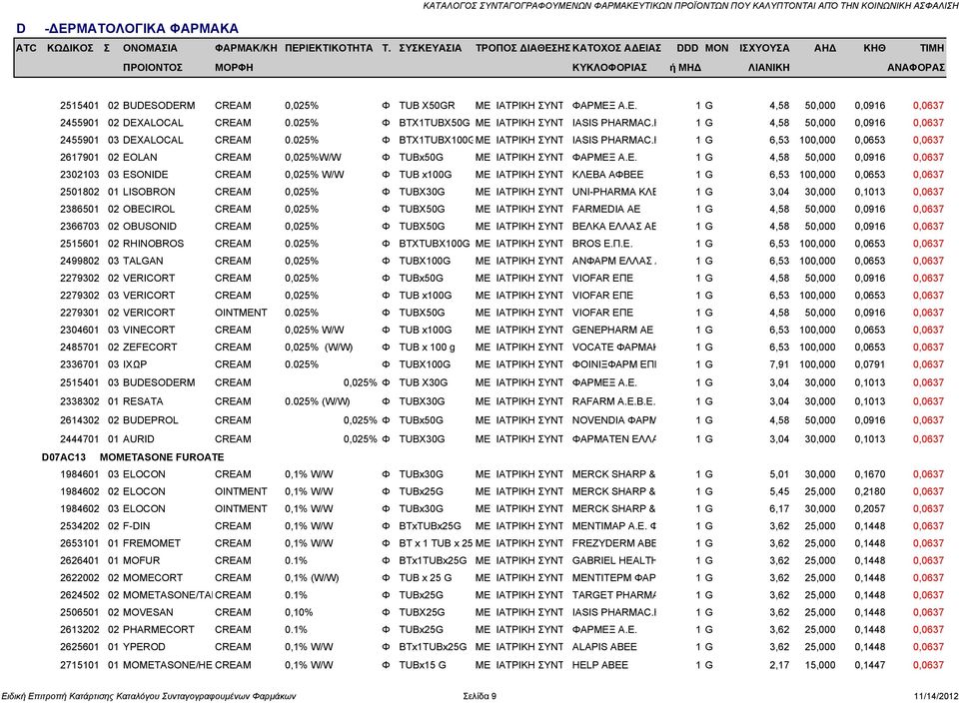Select the product name OBUSONID
The height and width of the screenshot is (703, 959).
click(150, 227)
